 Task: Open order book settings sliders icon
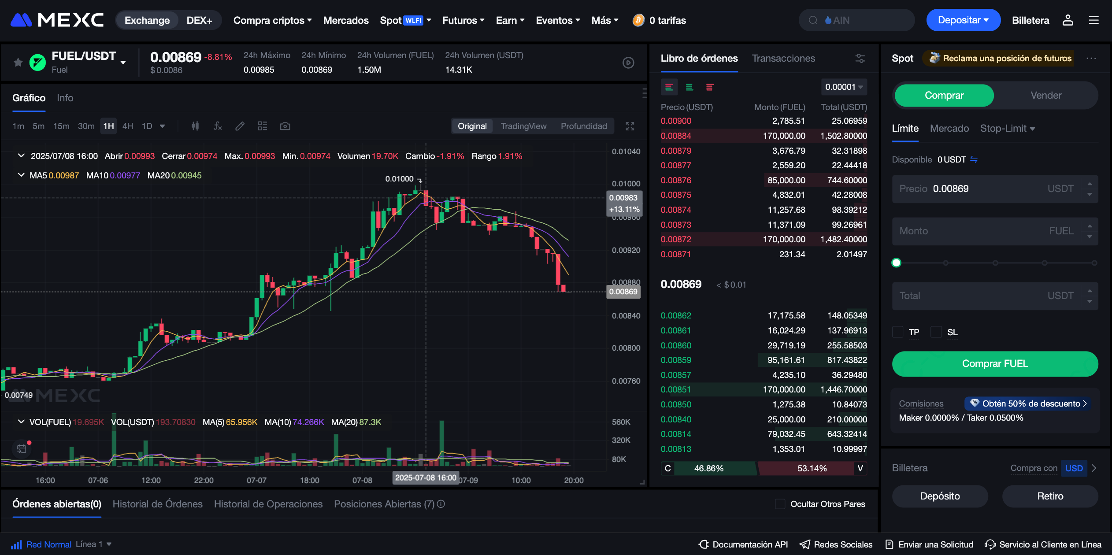coord(860,58)
